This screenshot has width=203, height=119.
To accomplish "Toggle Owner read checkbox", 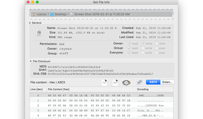I will coord(129,44).
